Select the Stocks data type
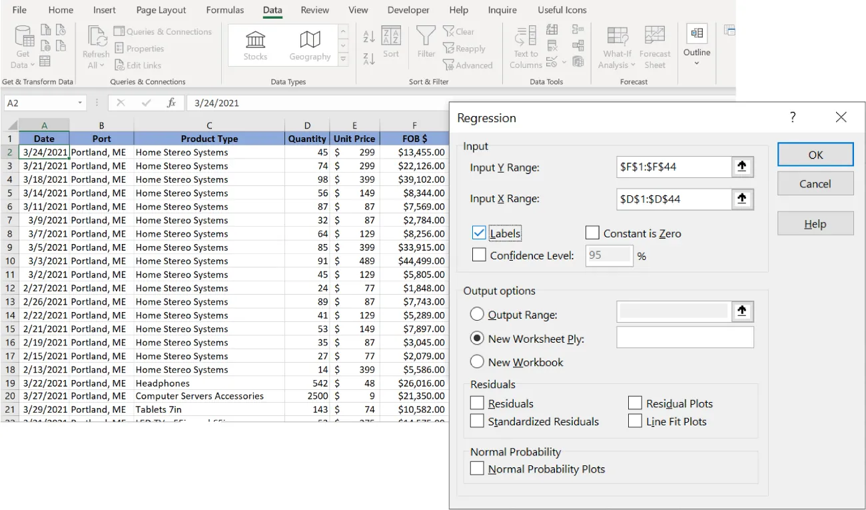This screenshot has width=866, height=510. point(254,44)
